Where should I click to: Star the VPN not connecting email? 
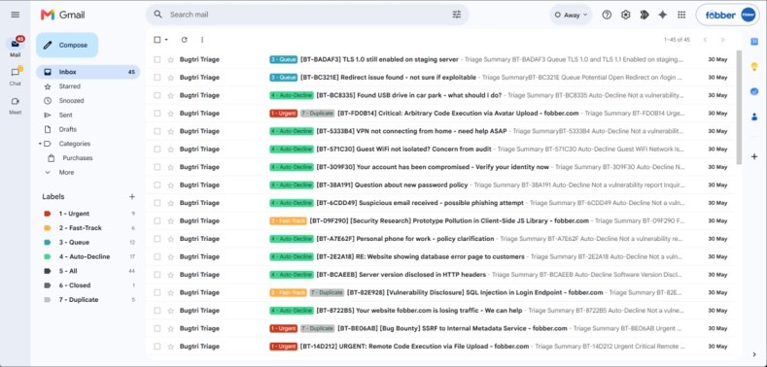[171, 131]
